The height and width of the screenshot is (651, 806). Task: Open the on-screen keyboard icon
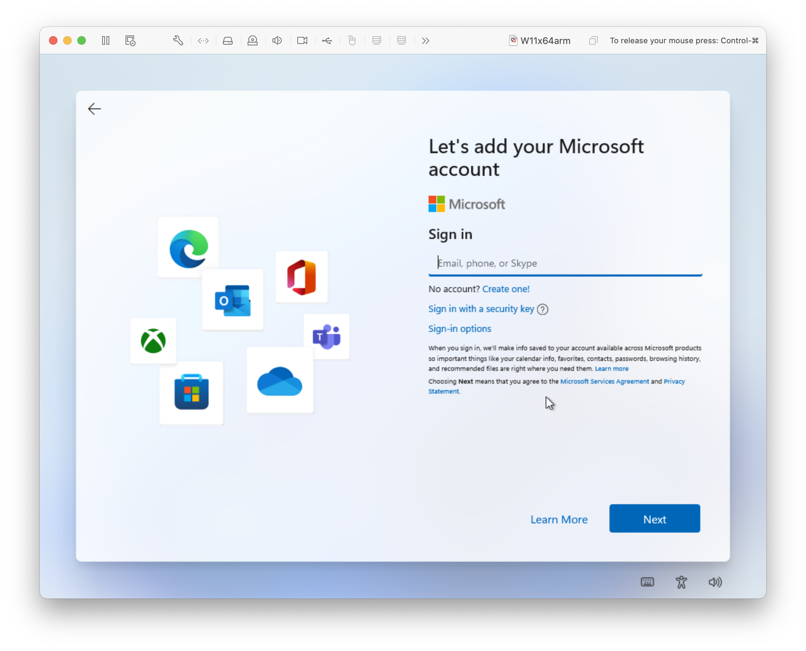647,582
